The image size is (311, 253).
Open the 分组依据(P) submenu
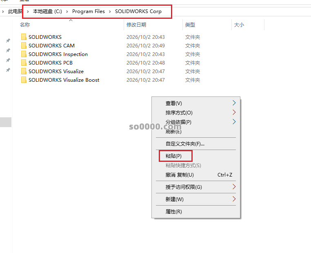tap(196, 122)
